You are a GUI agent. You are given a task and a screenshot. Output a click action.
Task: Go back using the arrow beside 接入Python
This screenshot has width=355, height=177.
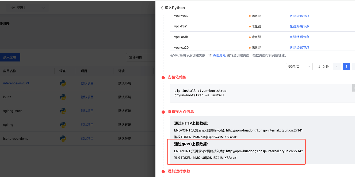(162, 8)
